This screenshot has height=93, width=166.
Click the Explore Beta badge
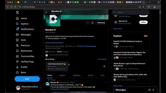coord(146,36)
